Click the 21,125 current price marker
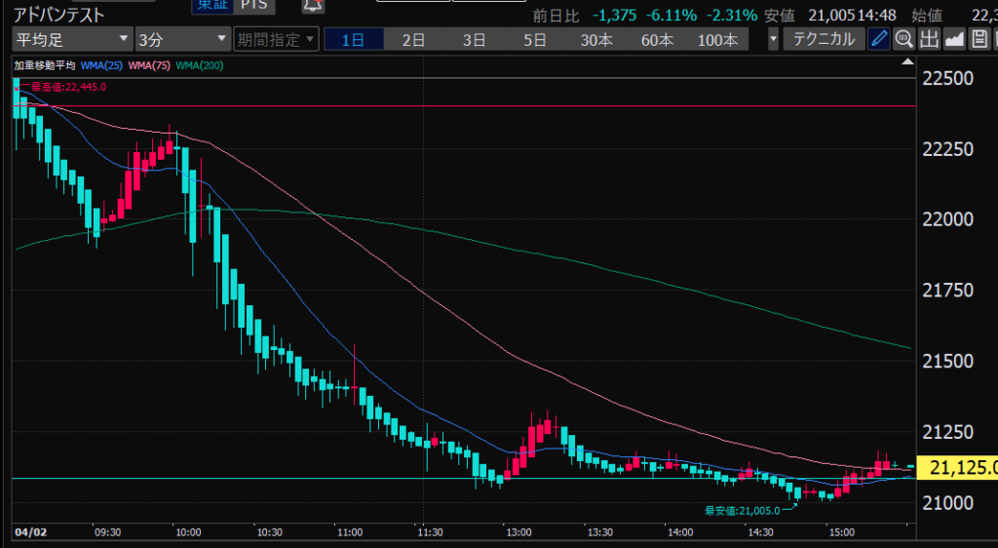998x548 pixels. (959, 469)
